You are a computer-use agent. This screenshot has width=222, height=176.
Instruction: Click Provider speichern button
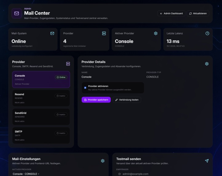pyautogui.click(x=96, y=100)
